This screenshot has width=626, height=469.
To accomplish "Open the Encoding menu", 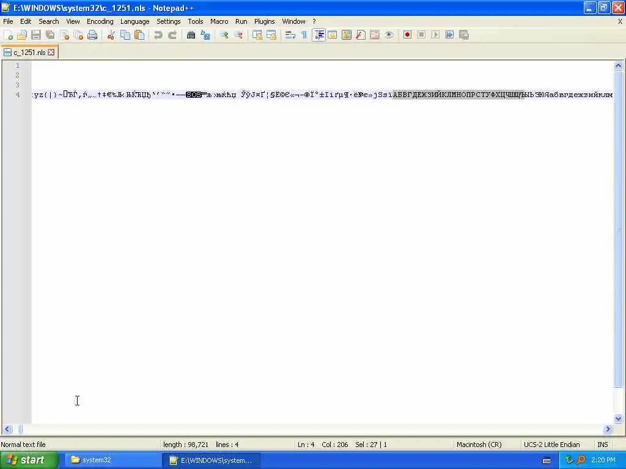I will [x=100, y=21].
